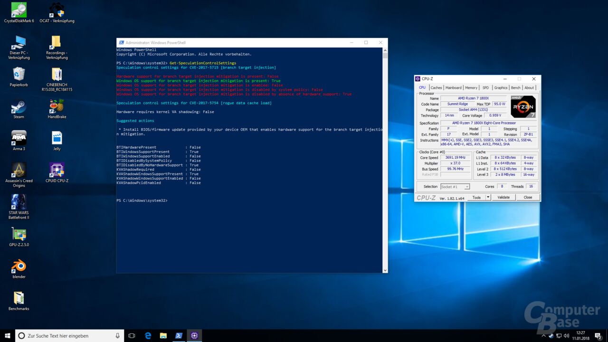Select GPU-Z.2.5.0 desktop icon
This screenshot has width=608, height=342.
(19, 237)
